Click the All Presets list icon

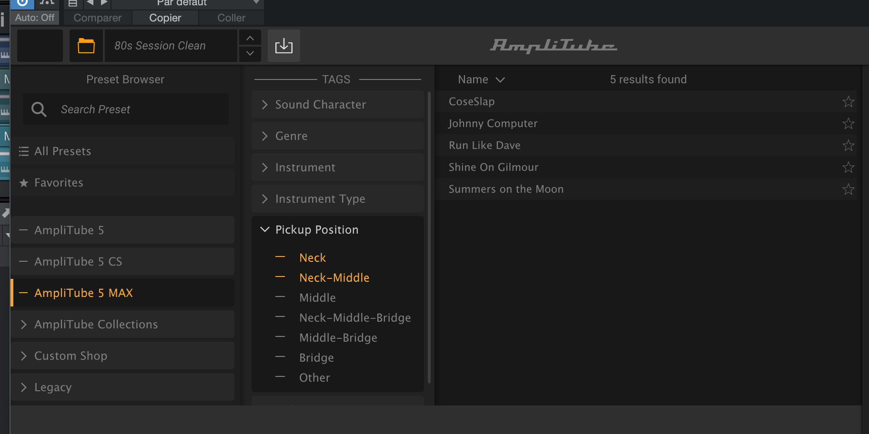23,151
